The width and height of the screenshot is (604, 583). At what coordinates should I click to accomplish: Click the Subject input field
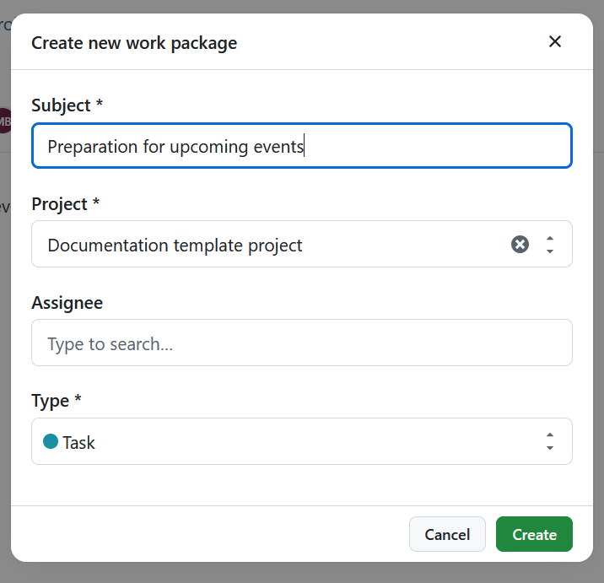302,146
